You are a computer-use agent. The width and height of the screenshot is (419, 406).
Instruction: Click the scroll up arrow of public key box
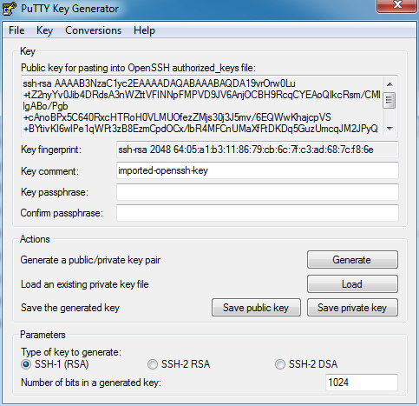click(x=390, y=84)
